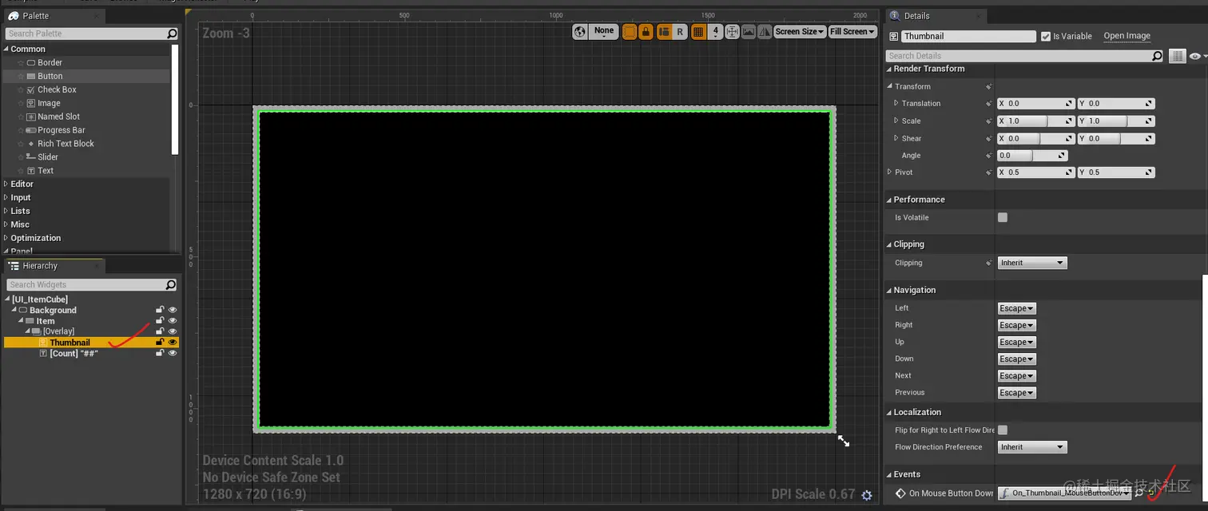
Task: Click the lock icon on Overlay row
Action: (160, 331)
